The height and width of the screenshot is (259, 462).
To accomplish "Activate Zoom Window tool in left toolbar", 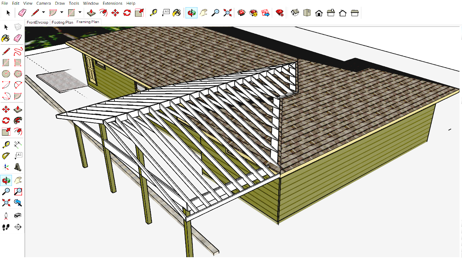I will tap(18, 191).
